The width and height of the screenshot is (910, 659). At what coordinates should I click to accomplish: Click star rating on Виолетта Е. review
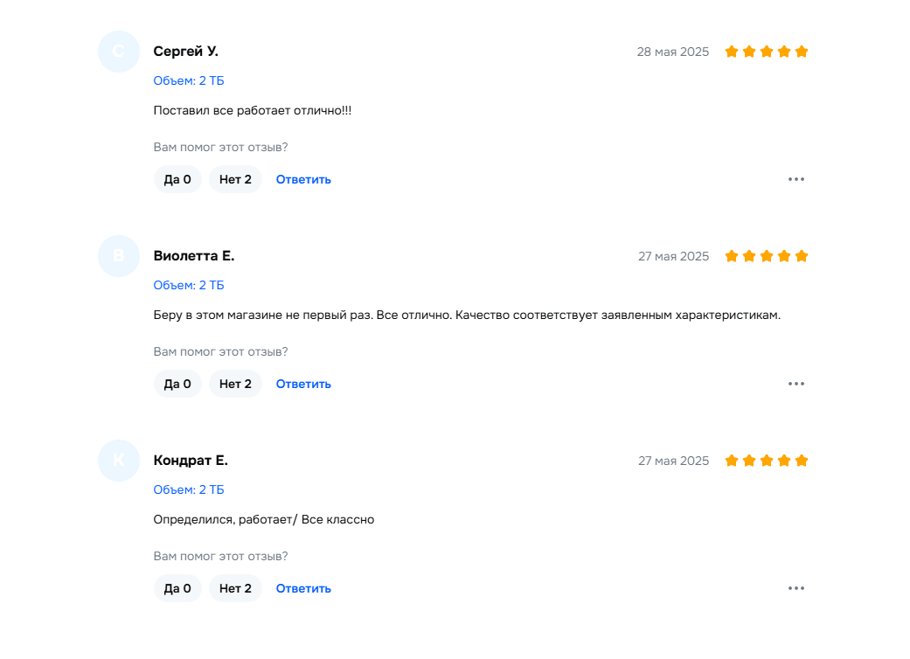tap(766, 256)
